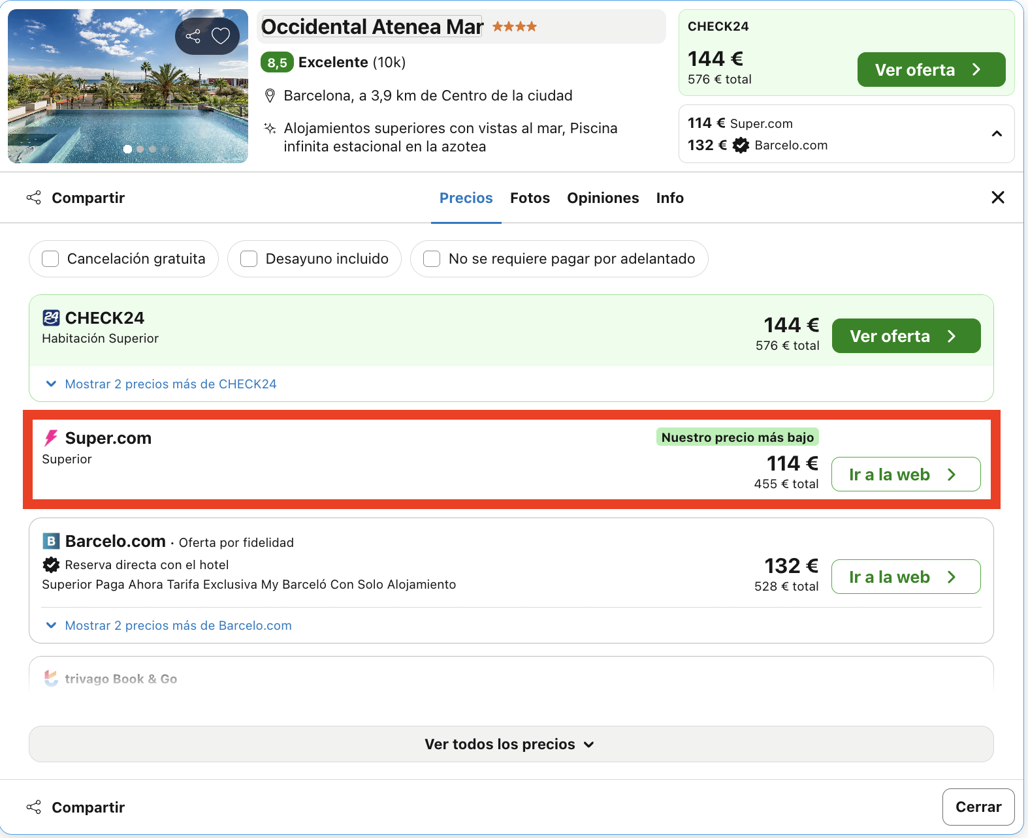Viewport: 1028px width, 838px height.
Task: Collapse the price summary with the up chevron
Action: pyautogui.click(x=997, y=134)
